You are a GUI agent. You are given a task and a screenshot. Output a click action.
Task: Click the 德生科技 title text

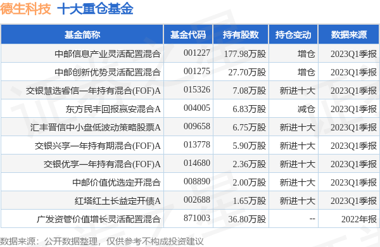(x=25, y=9)
